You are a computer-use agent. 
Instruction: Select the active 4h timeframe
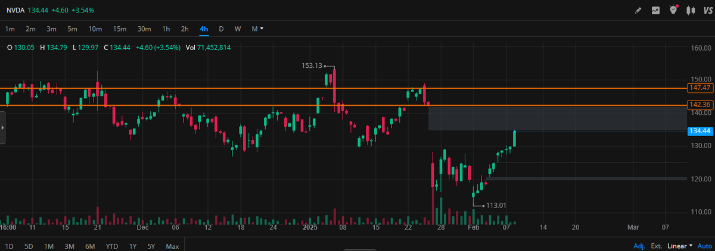204,29
